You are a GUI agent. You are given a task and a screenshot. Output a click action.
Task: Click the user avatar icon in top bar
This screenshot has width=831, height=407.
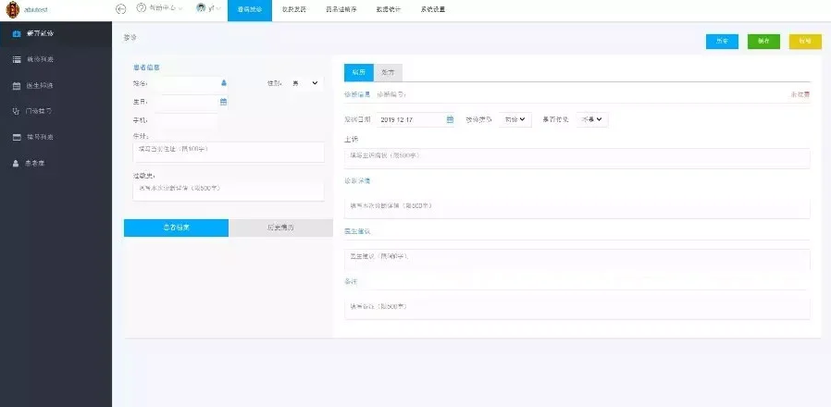click(199, 8)
